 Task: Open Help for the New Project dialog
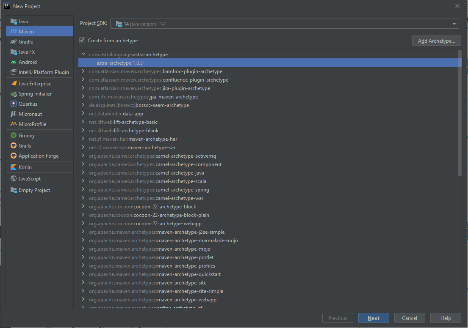tap(446, 318)
